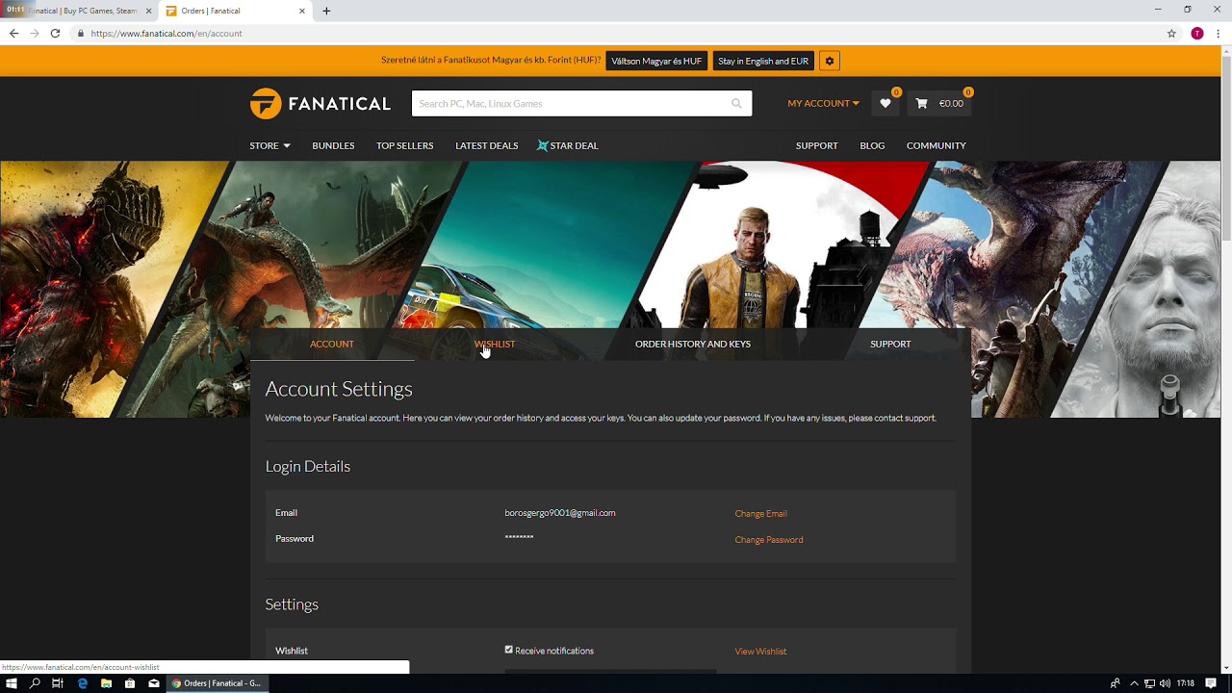Open Windows notification center
This screenshot has height=693, width=1232.
[x=1211, y=683]
